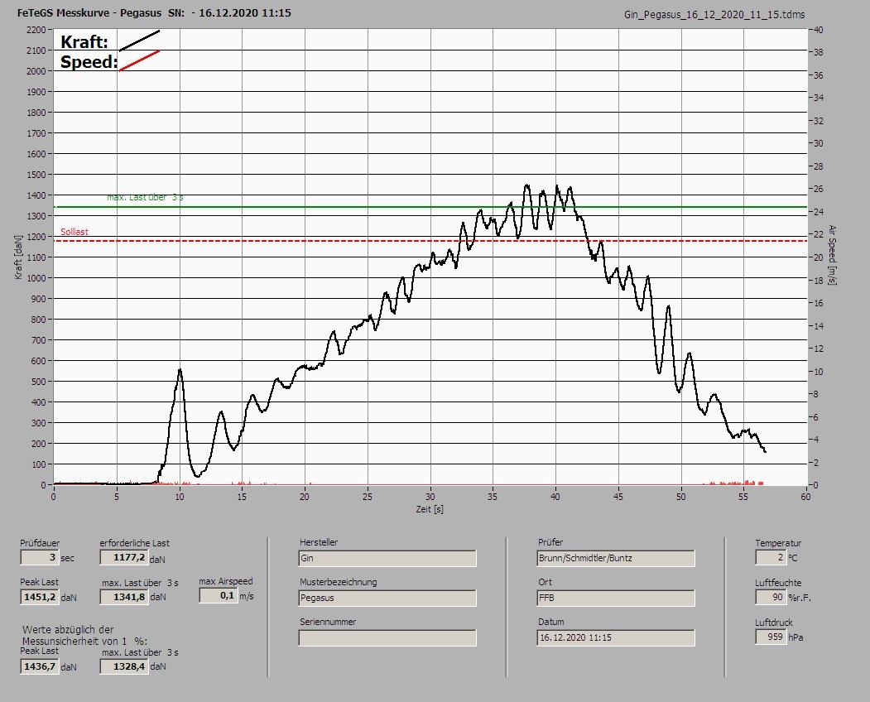Click corrected max. Last value 1328,4
This screenshot has width=870, height=702.
124,666
